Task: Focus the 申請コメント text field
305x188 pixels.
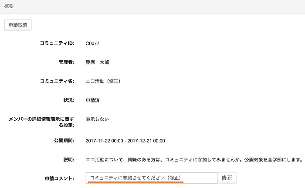Action: point(151,178)
